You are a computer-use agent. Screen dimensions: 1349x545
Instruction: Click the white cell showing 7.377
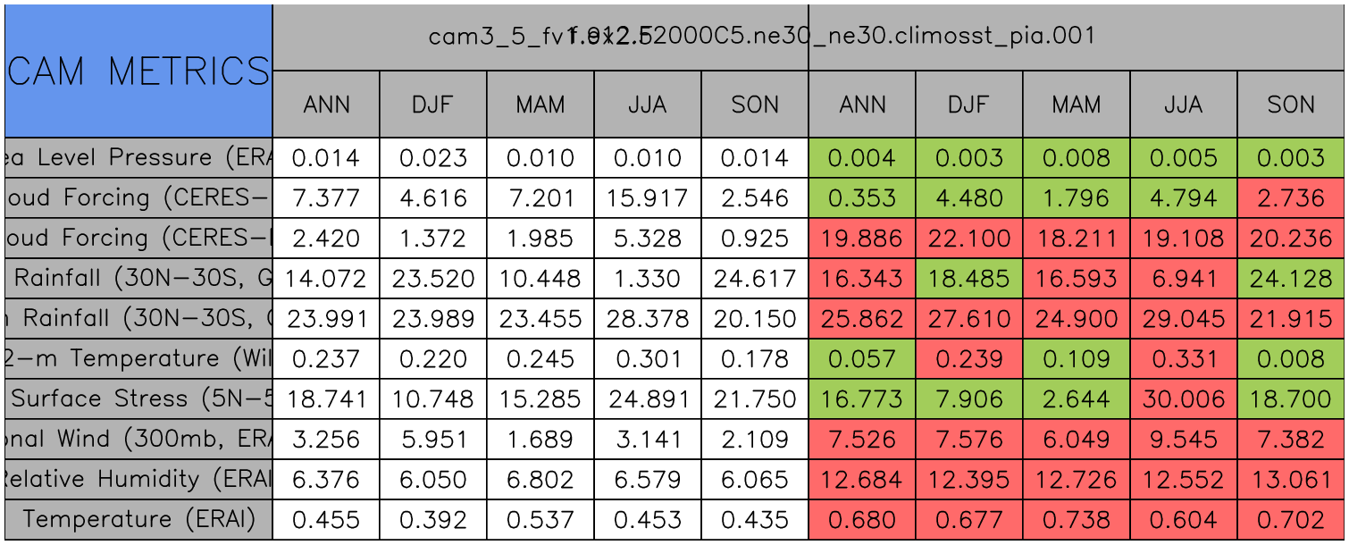click(326, 198)
